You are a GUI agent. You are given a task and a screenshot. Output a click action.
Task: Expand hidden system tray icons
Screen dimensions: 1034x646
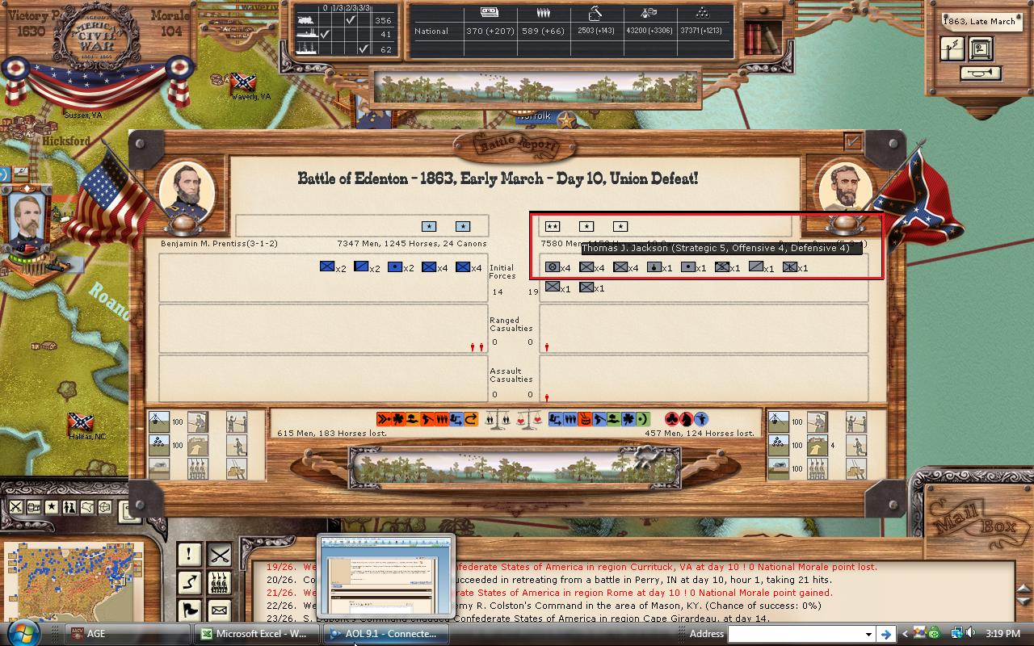(x=905, y=634)
